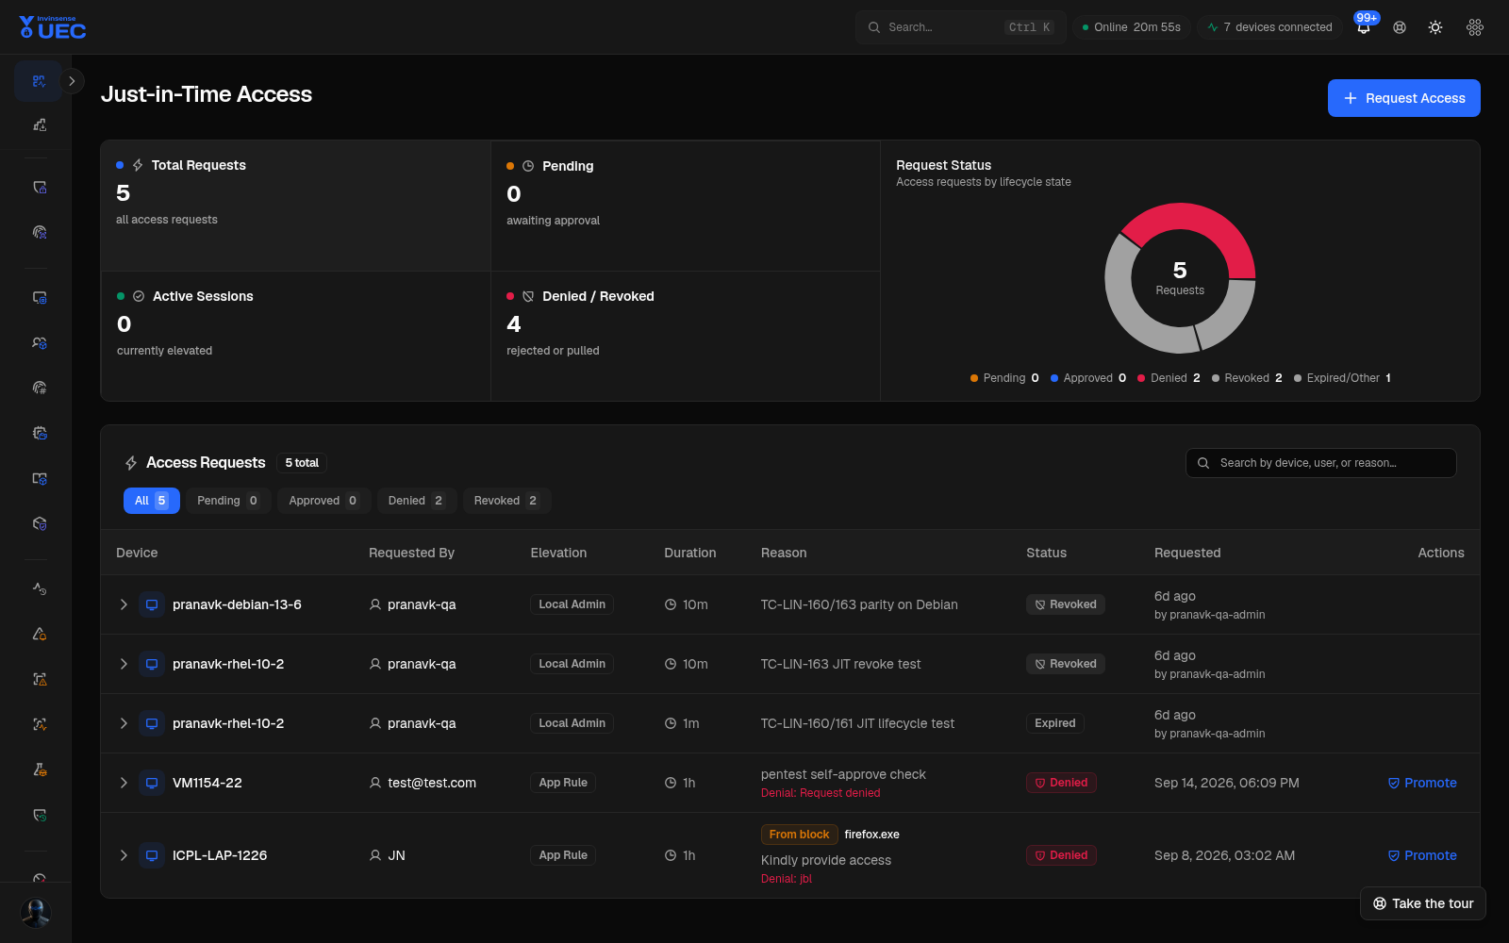Expand the pranavk-rhel-10-2 lifecycle test row
Screen dimensions: 1509x943
[x=124, y=723]
